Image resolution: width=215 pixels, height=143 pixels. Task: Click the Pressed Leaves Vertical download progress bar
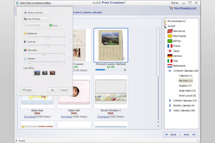click(109, 70)
